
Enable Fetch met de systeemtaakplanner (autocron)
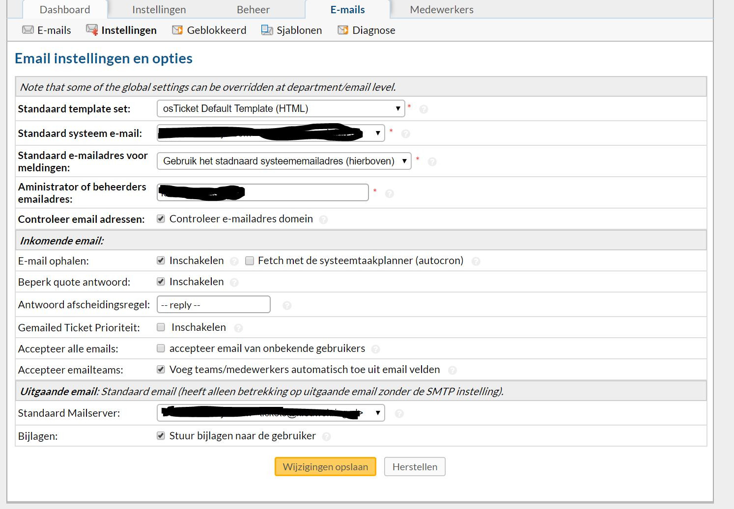[250, 261]
